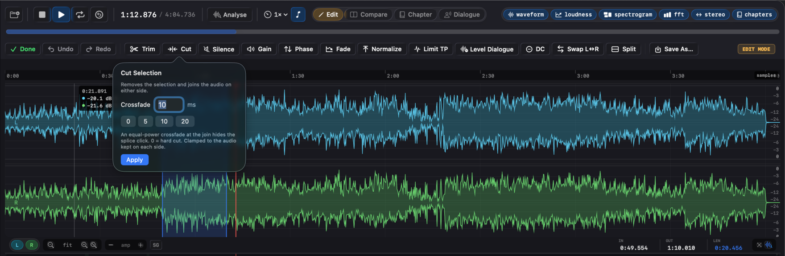Click the waveform zoom-to-selection icon

[768, 245]
